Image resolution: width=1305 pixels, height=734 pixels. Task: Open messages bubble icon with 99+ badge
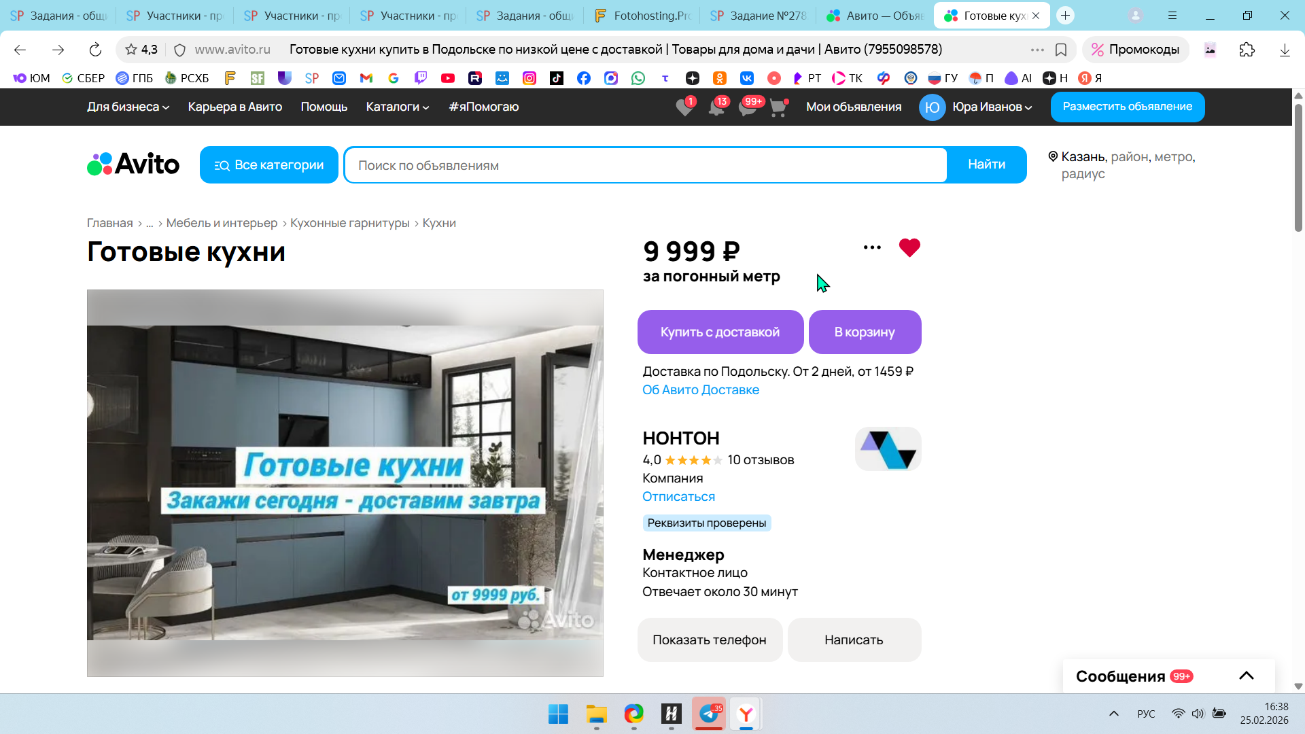(748, 107)
